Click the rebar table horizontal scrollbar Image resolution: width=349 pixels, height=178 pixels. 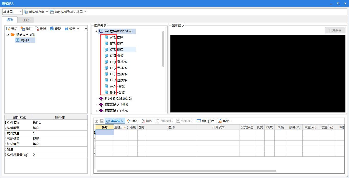pos(187,171)
